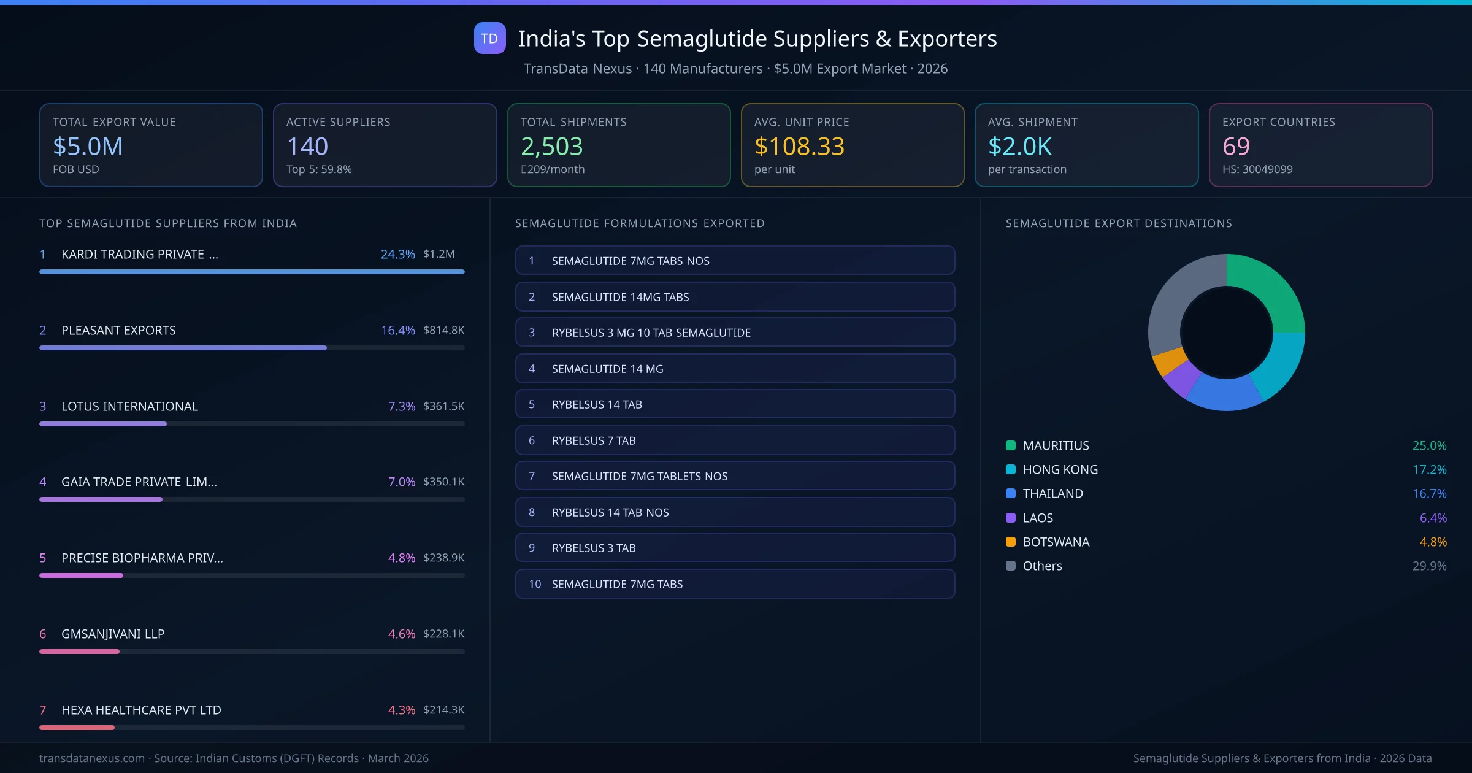Toggle the Others legend entry off

tap(1041, 566)
